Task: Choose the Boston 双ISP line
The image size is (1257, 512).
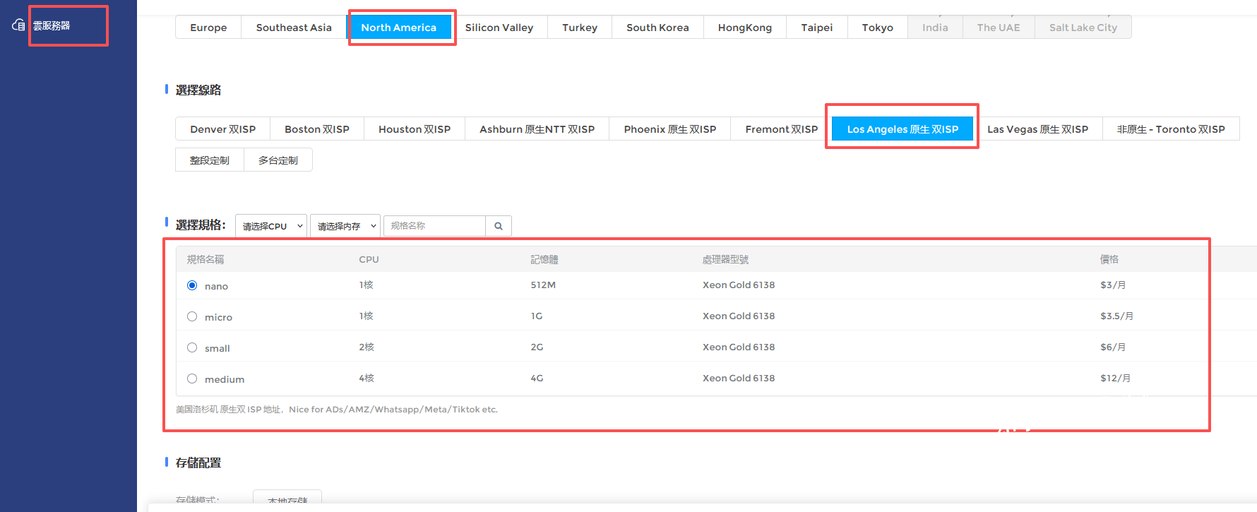Action: pos(317,129)
